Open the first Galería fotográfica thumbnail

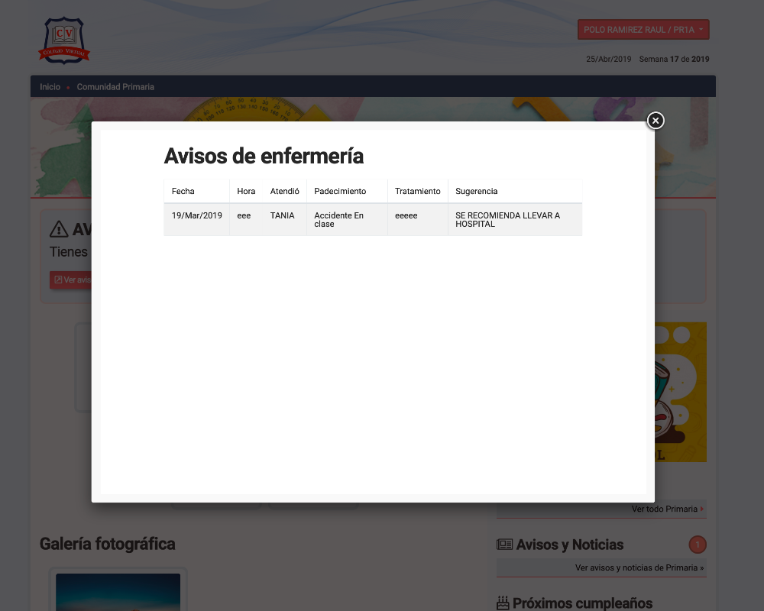118,592
